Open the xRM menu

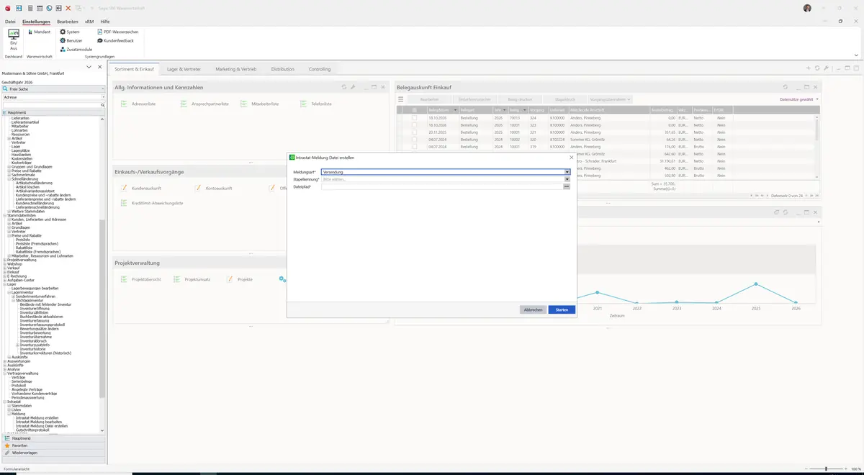(x=89, y=22)
